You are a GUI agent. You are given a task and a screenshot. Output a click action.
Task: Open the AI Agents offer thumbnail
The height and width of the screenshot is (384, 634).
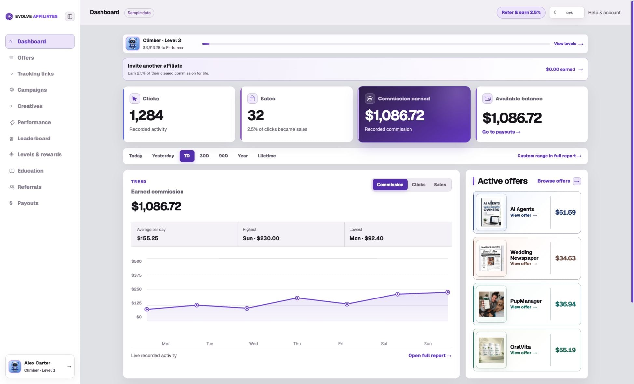click(491, 212)
